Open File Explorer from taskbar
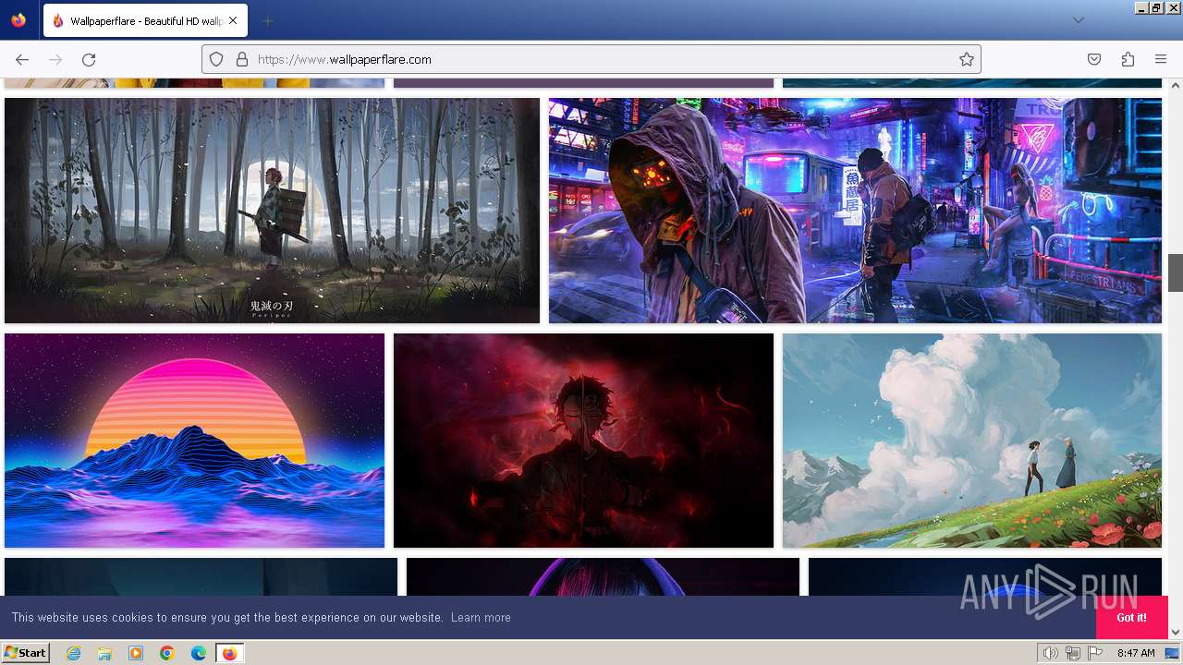Viewport: 1183px width, 665px height. (104, 653)
